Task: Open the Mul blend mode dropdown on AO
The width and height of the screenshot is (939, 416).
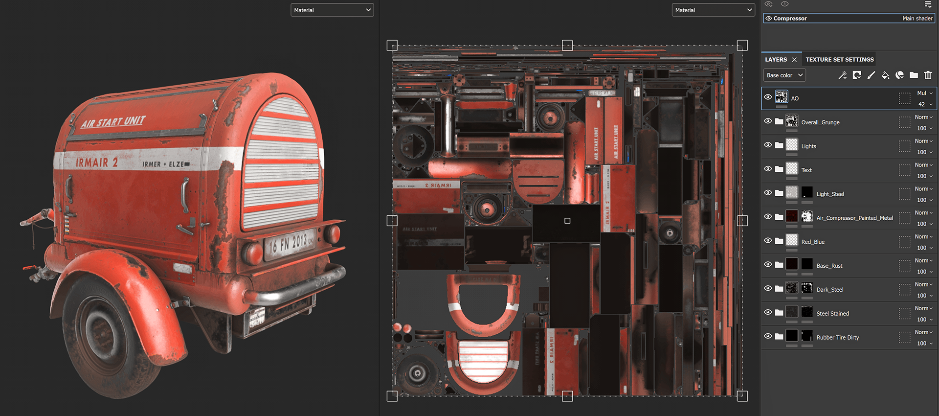Action: pos(925,93)
